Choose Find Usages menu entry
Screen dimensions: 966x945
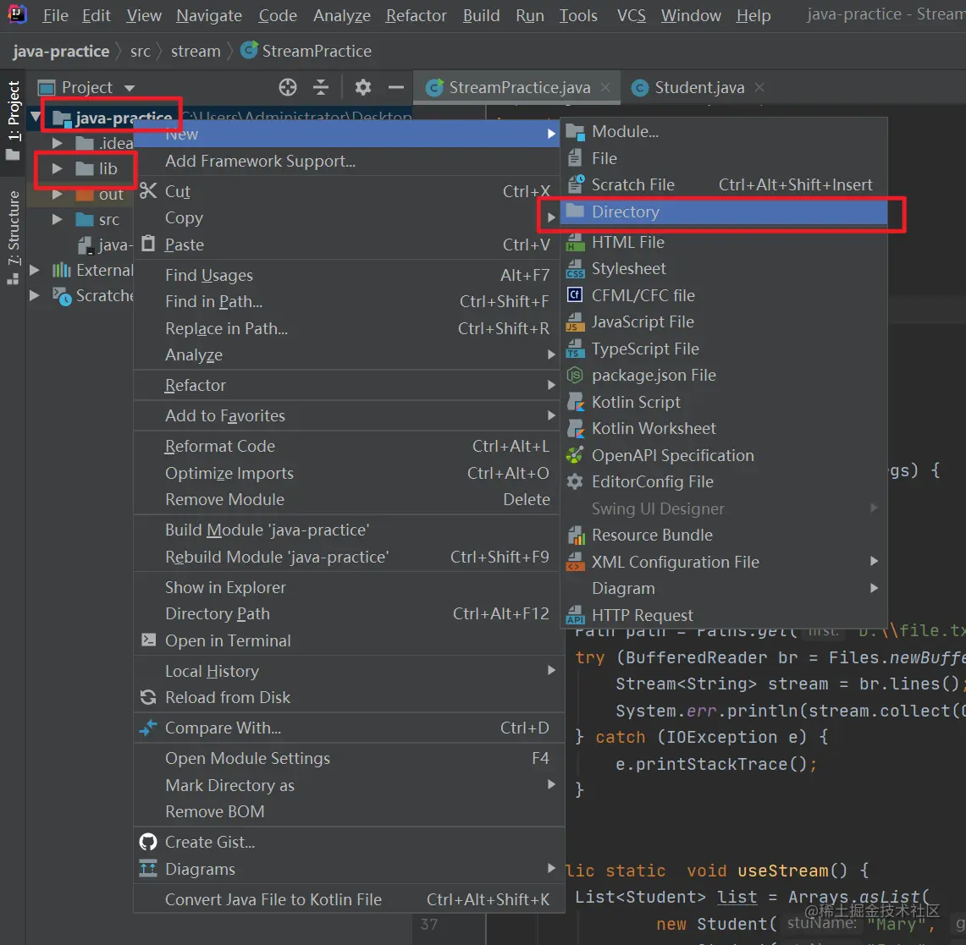click(346, 275)
